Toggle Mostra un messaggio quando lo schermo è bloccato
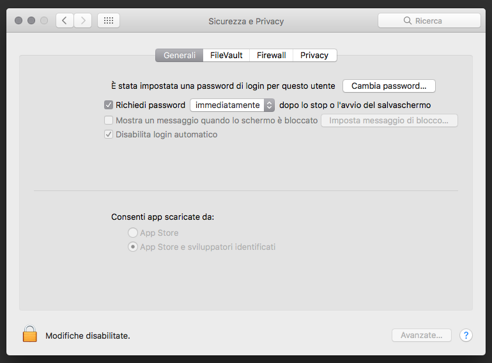This screenshot has height=363, width=492. pos(109,120)
